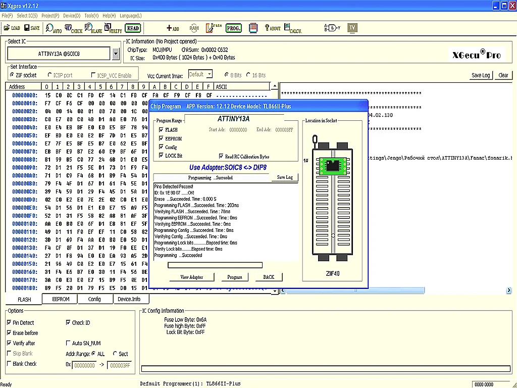The image size is (517, 388).
Task: Toggle the Pin Detect option
Action: point(9,323)
